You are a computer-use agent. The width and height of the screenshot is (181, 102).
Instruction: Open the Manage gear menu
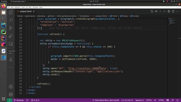pyautogui.click(x=11, y=94)
